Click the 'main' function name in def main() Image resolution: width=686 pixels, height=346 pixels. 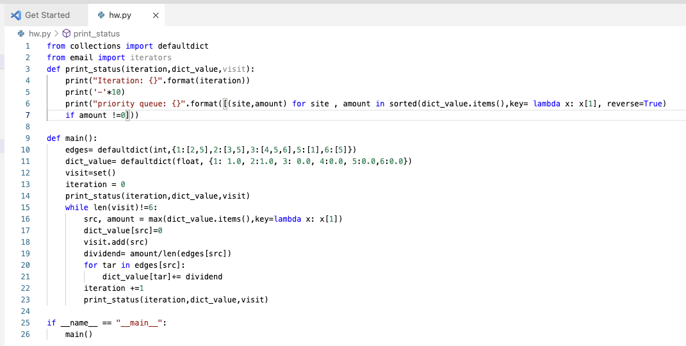tap(75, 138)
